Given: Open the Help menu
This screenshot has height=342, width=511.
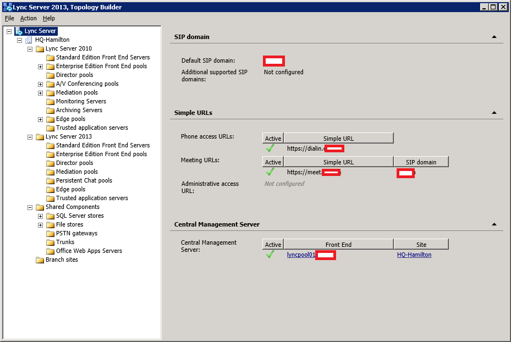Looking at the screenshot, I should coord(48,18).
